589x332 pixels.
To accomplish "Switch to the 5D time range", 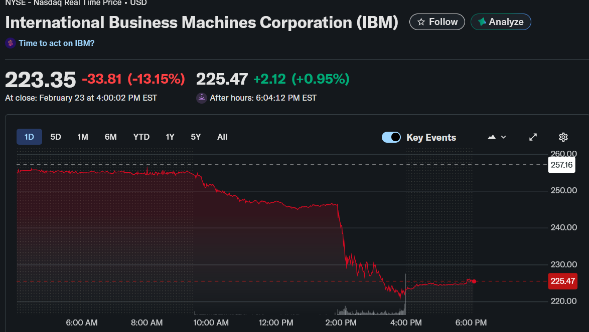I will (56, 137).
